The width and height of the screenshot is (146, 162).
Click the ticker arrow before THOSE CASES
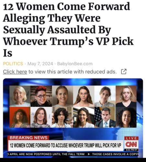coord(89,154)
